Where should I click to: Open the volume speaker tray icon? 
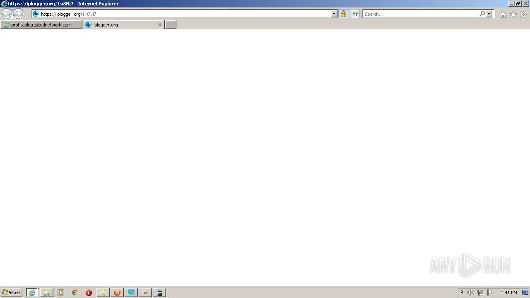[x=471, y=293]
